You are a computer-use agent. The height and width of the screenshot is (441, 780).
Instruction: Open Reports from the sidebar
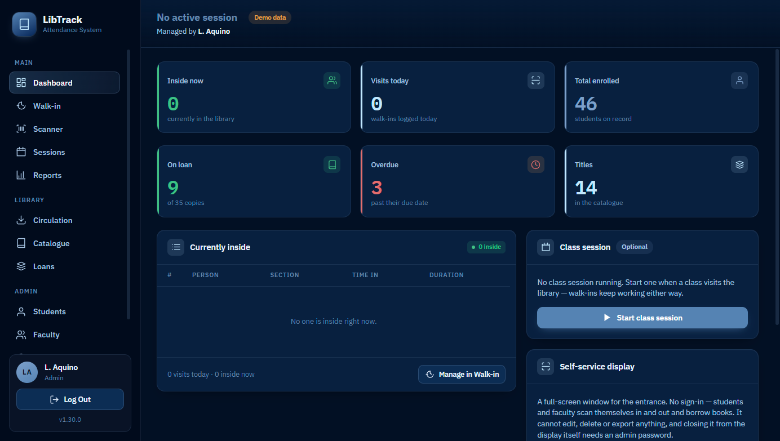(x=64, y=175)
